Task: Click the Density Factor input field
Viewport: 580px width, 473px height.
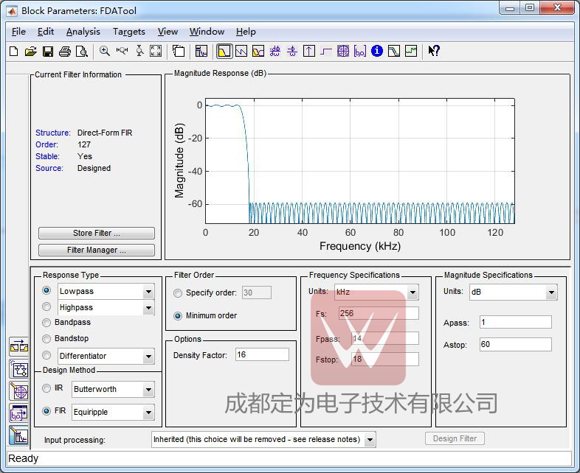Action: (262, 354)
